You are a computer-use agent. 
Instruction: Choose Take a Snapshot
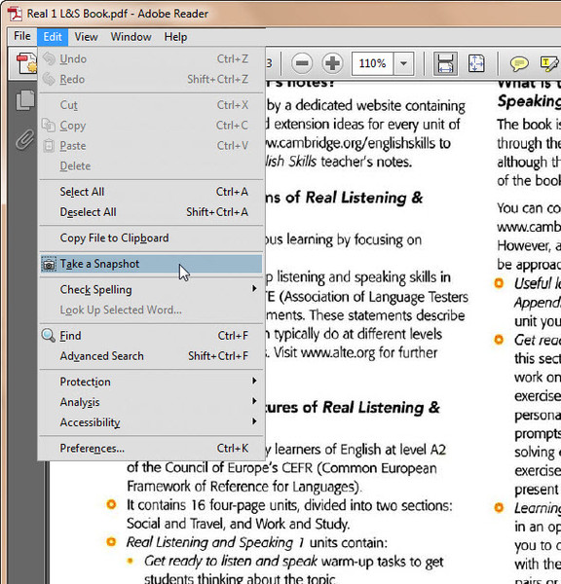click(x=151, y=264)
